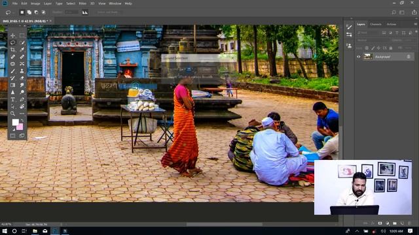Click the foreground color white swatch

tap(15, 122)
